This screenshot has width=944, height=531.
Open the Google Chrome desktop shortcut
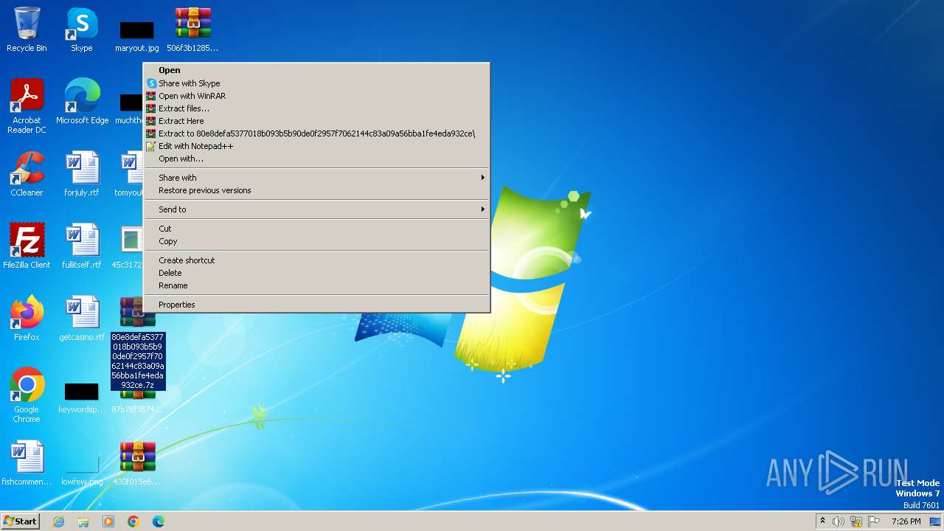pos(27,396)
